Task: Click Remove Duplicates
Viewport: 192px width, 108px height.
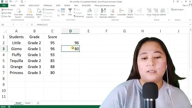Action: [x=103, y=13]
